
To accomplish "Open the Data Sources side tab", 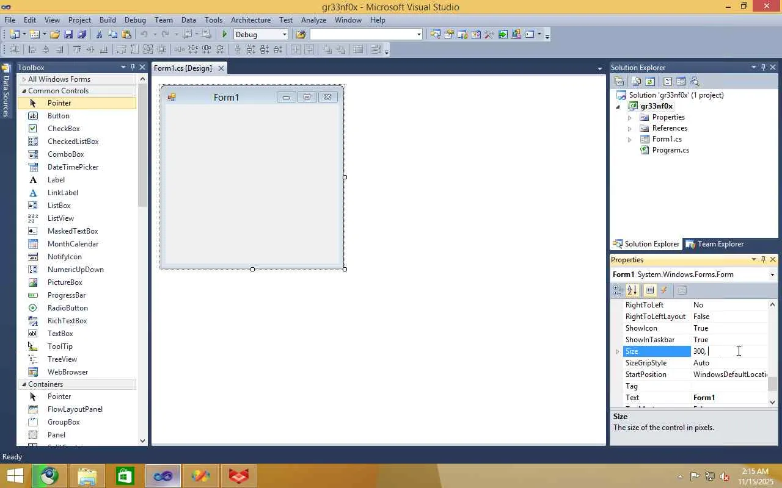I will [6, 91].
